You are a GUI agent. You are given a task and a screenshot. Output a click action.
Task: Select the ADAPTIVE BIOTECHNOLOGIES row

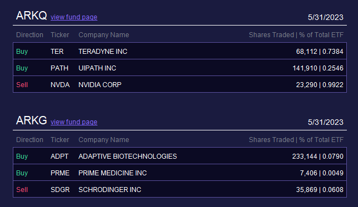pyautogui.click(x=180, y=156)
